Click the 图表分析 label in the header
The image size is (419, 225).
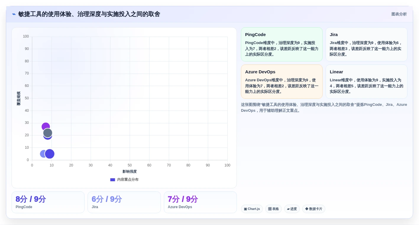point(399,14)
